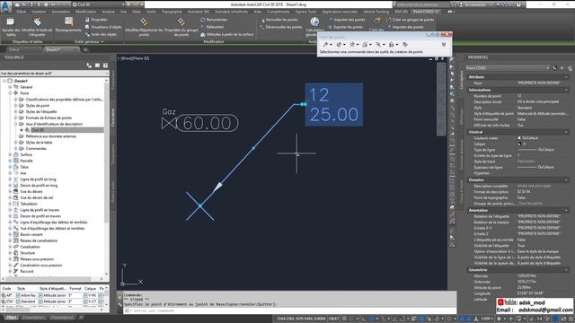575x323 pixels.
Task: Switch to the Objet model tab
Action: (x=12, y=318)
